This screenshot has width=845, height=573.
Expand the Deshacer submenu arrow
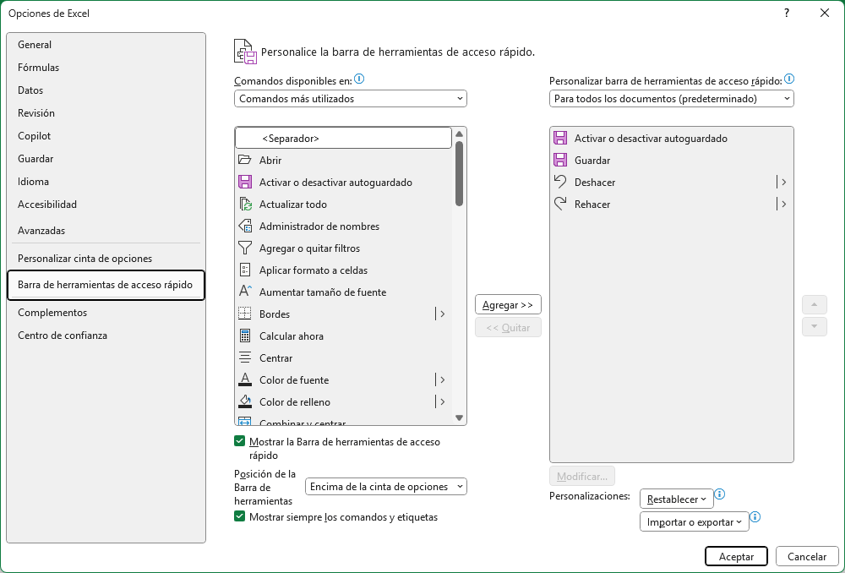click(782, 183)
